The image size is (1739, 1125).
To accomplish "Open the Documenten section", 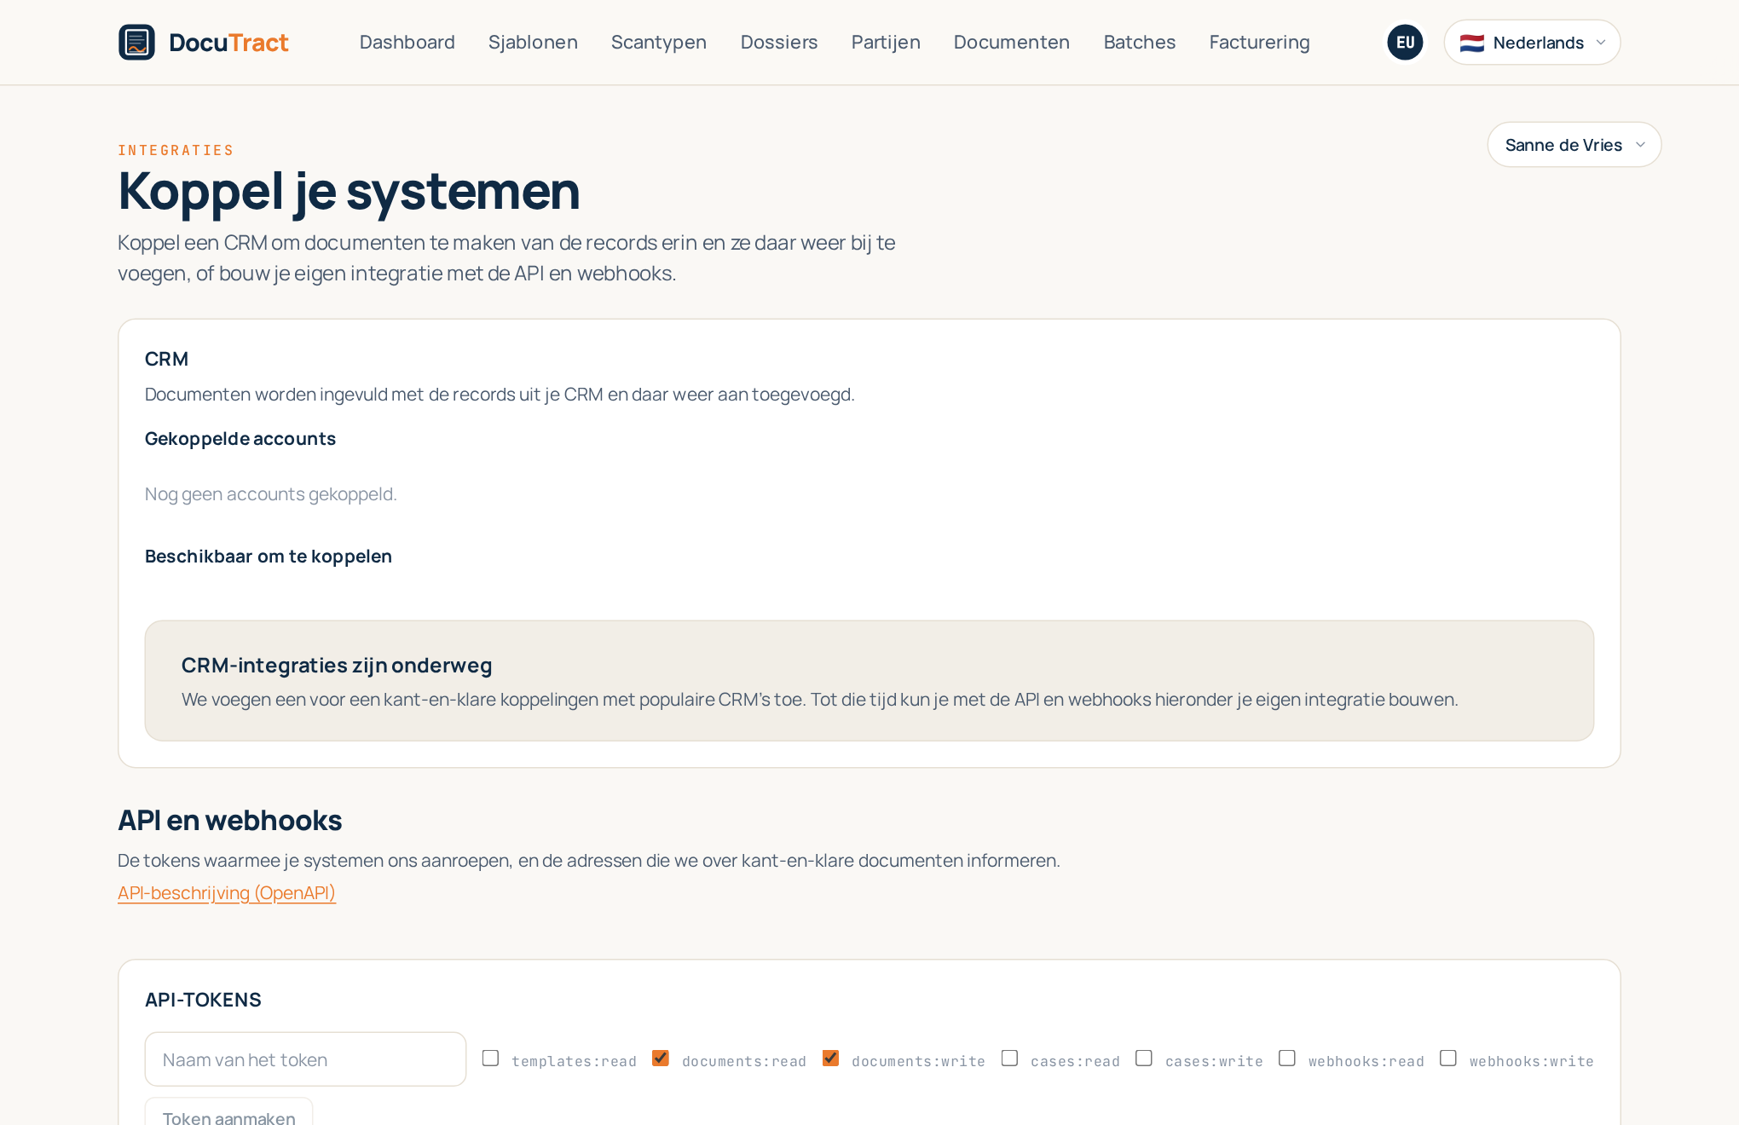I will [1011, 42].
